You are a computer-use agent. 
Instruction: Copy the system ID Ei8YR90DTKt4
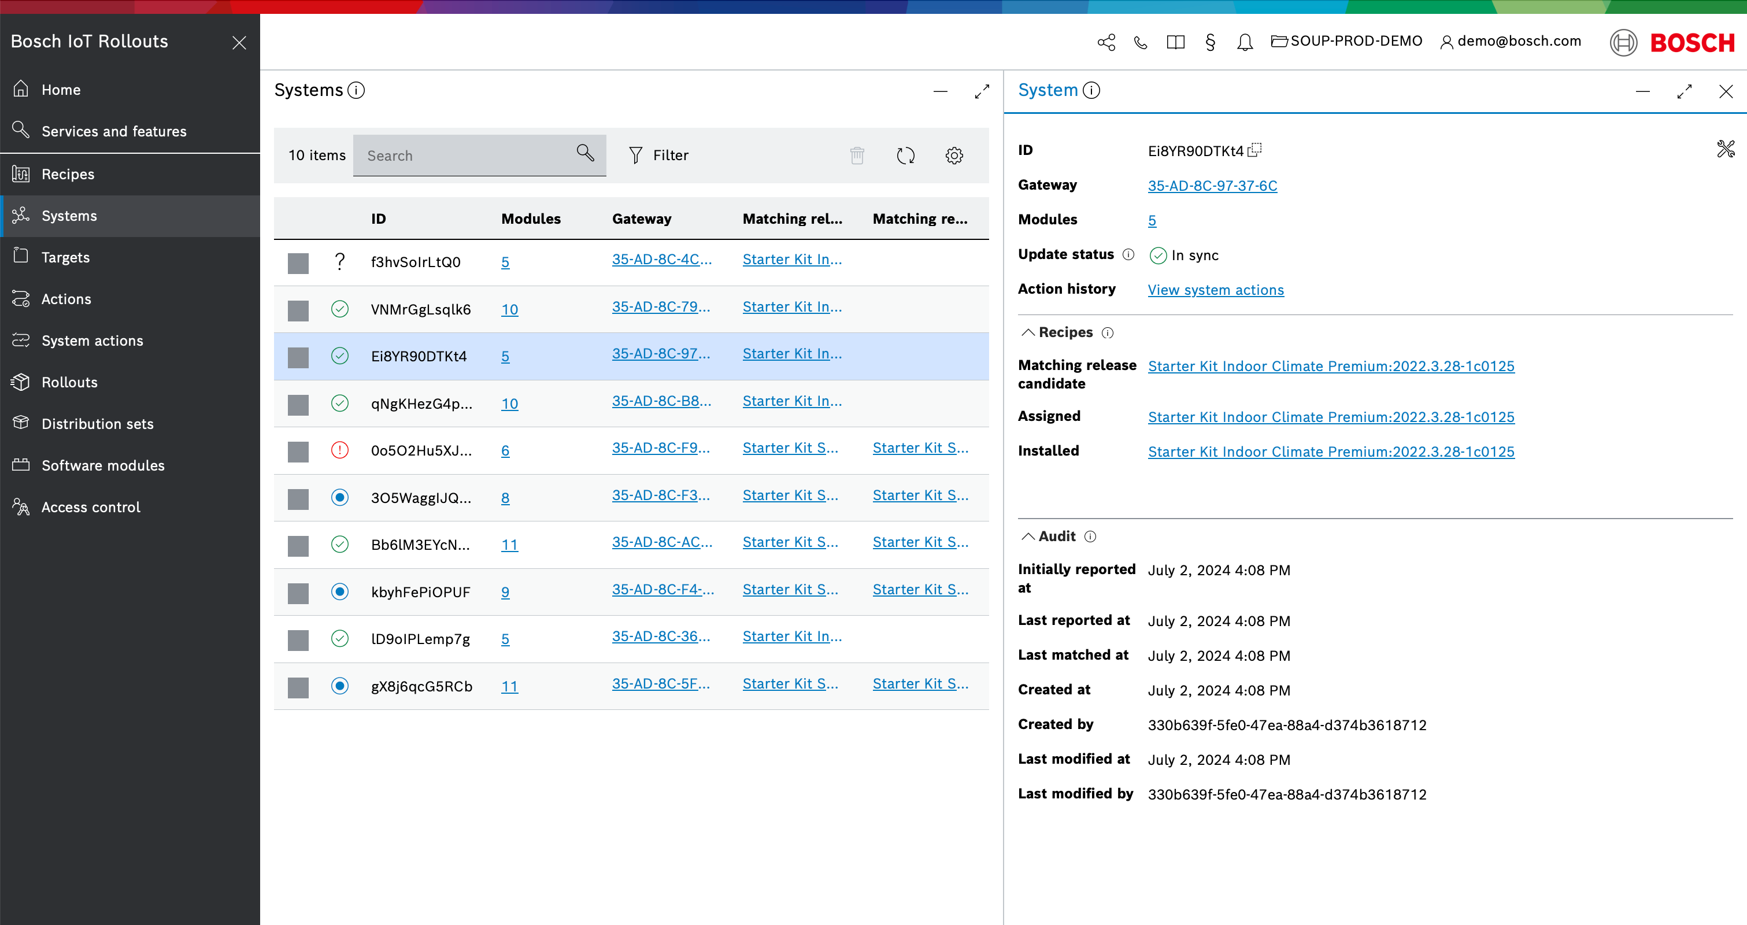coord(1254,149)
